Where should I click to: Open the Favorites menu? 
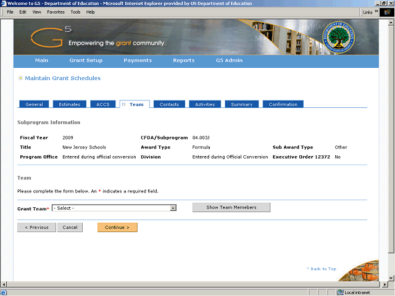pyautogui.click(x=56, y=12)
